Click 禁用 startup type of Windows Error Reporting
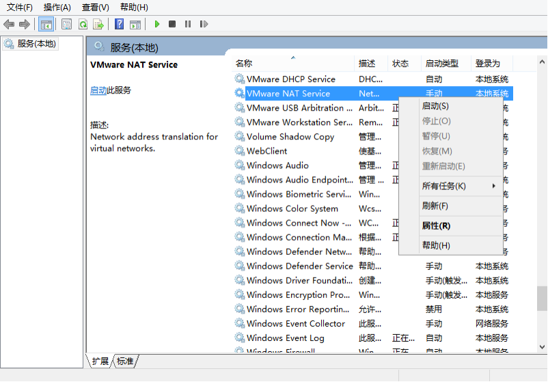Viewport: 548px width, 382px height. pyautogui.click(x=434, y=309)
